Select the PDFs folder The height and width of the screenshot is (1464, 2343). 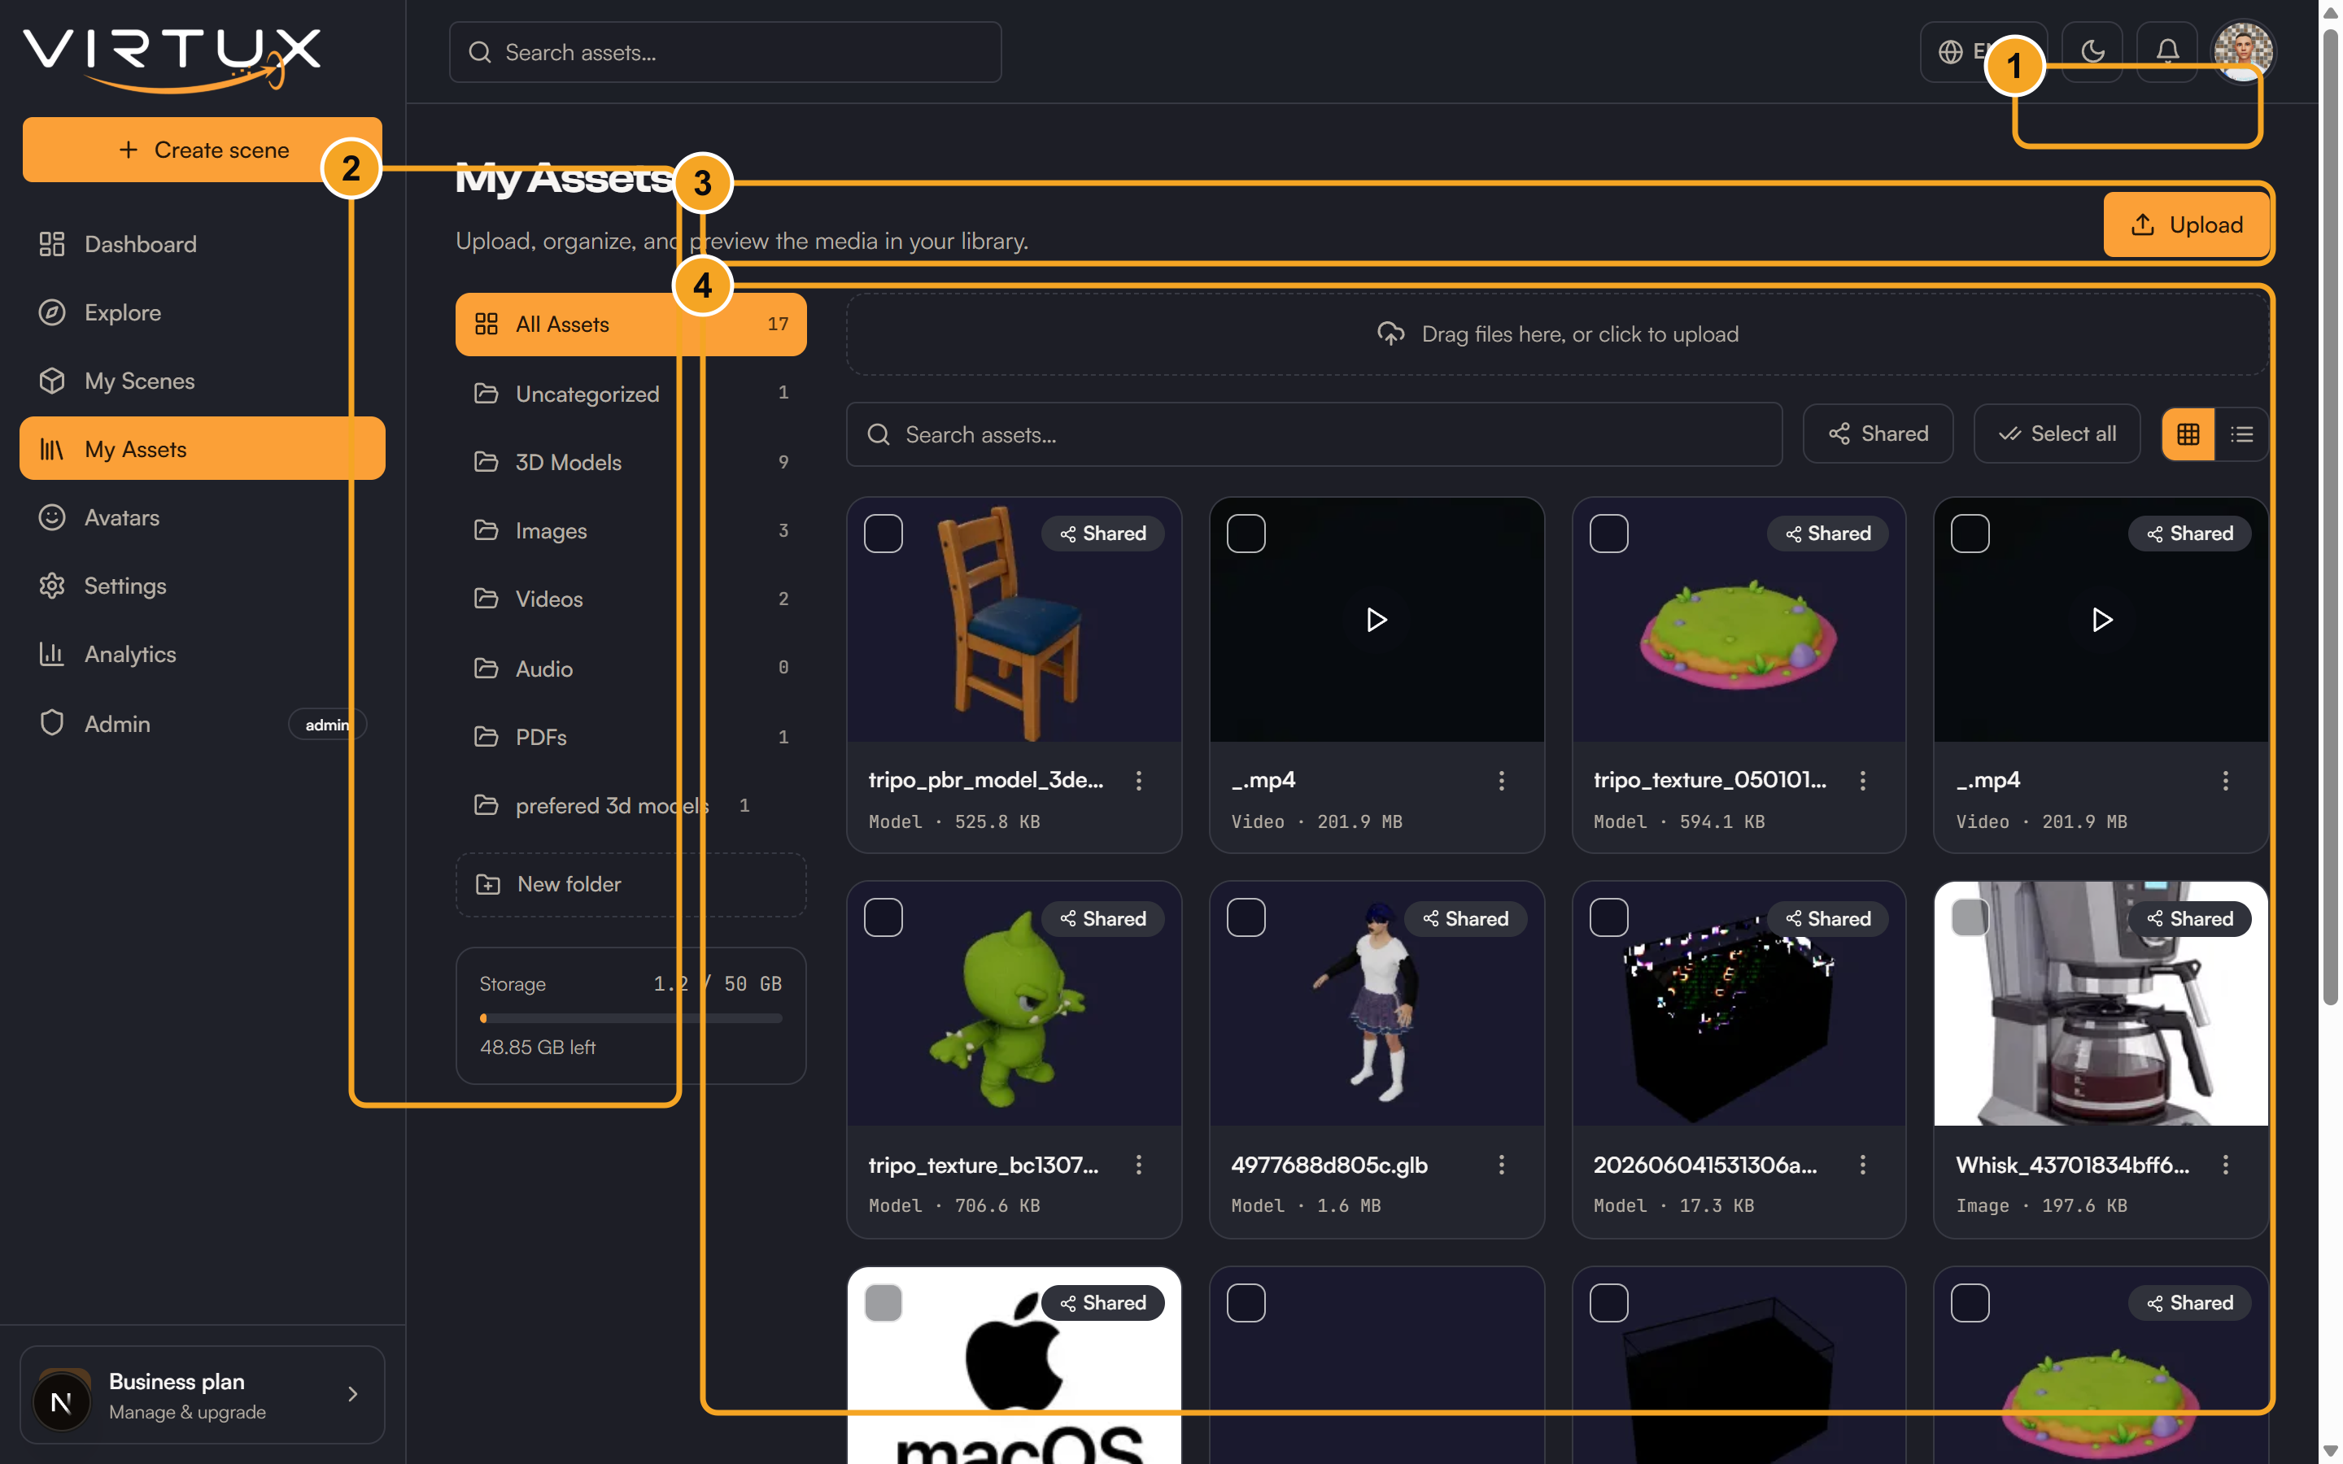pos(631,738)
